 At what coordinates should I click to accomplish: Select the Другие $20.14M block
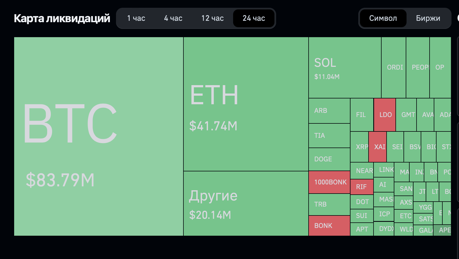click(246, 204)
